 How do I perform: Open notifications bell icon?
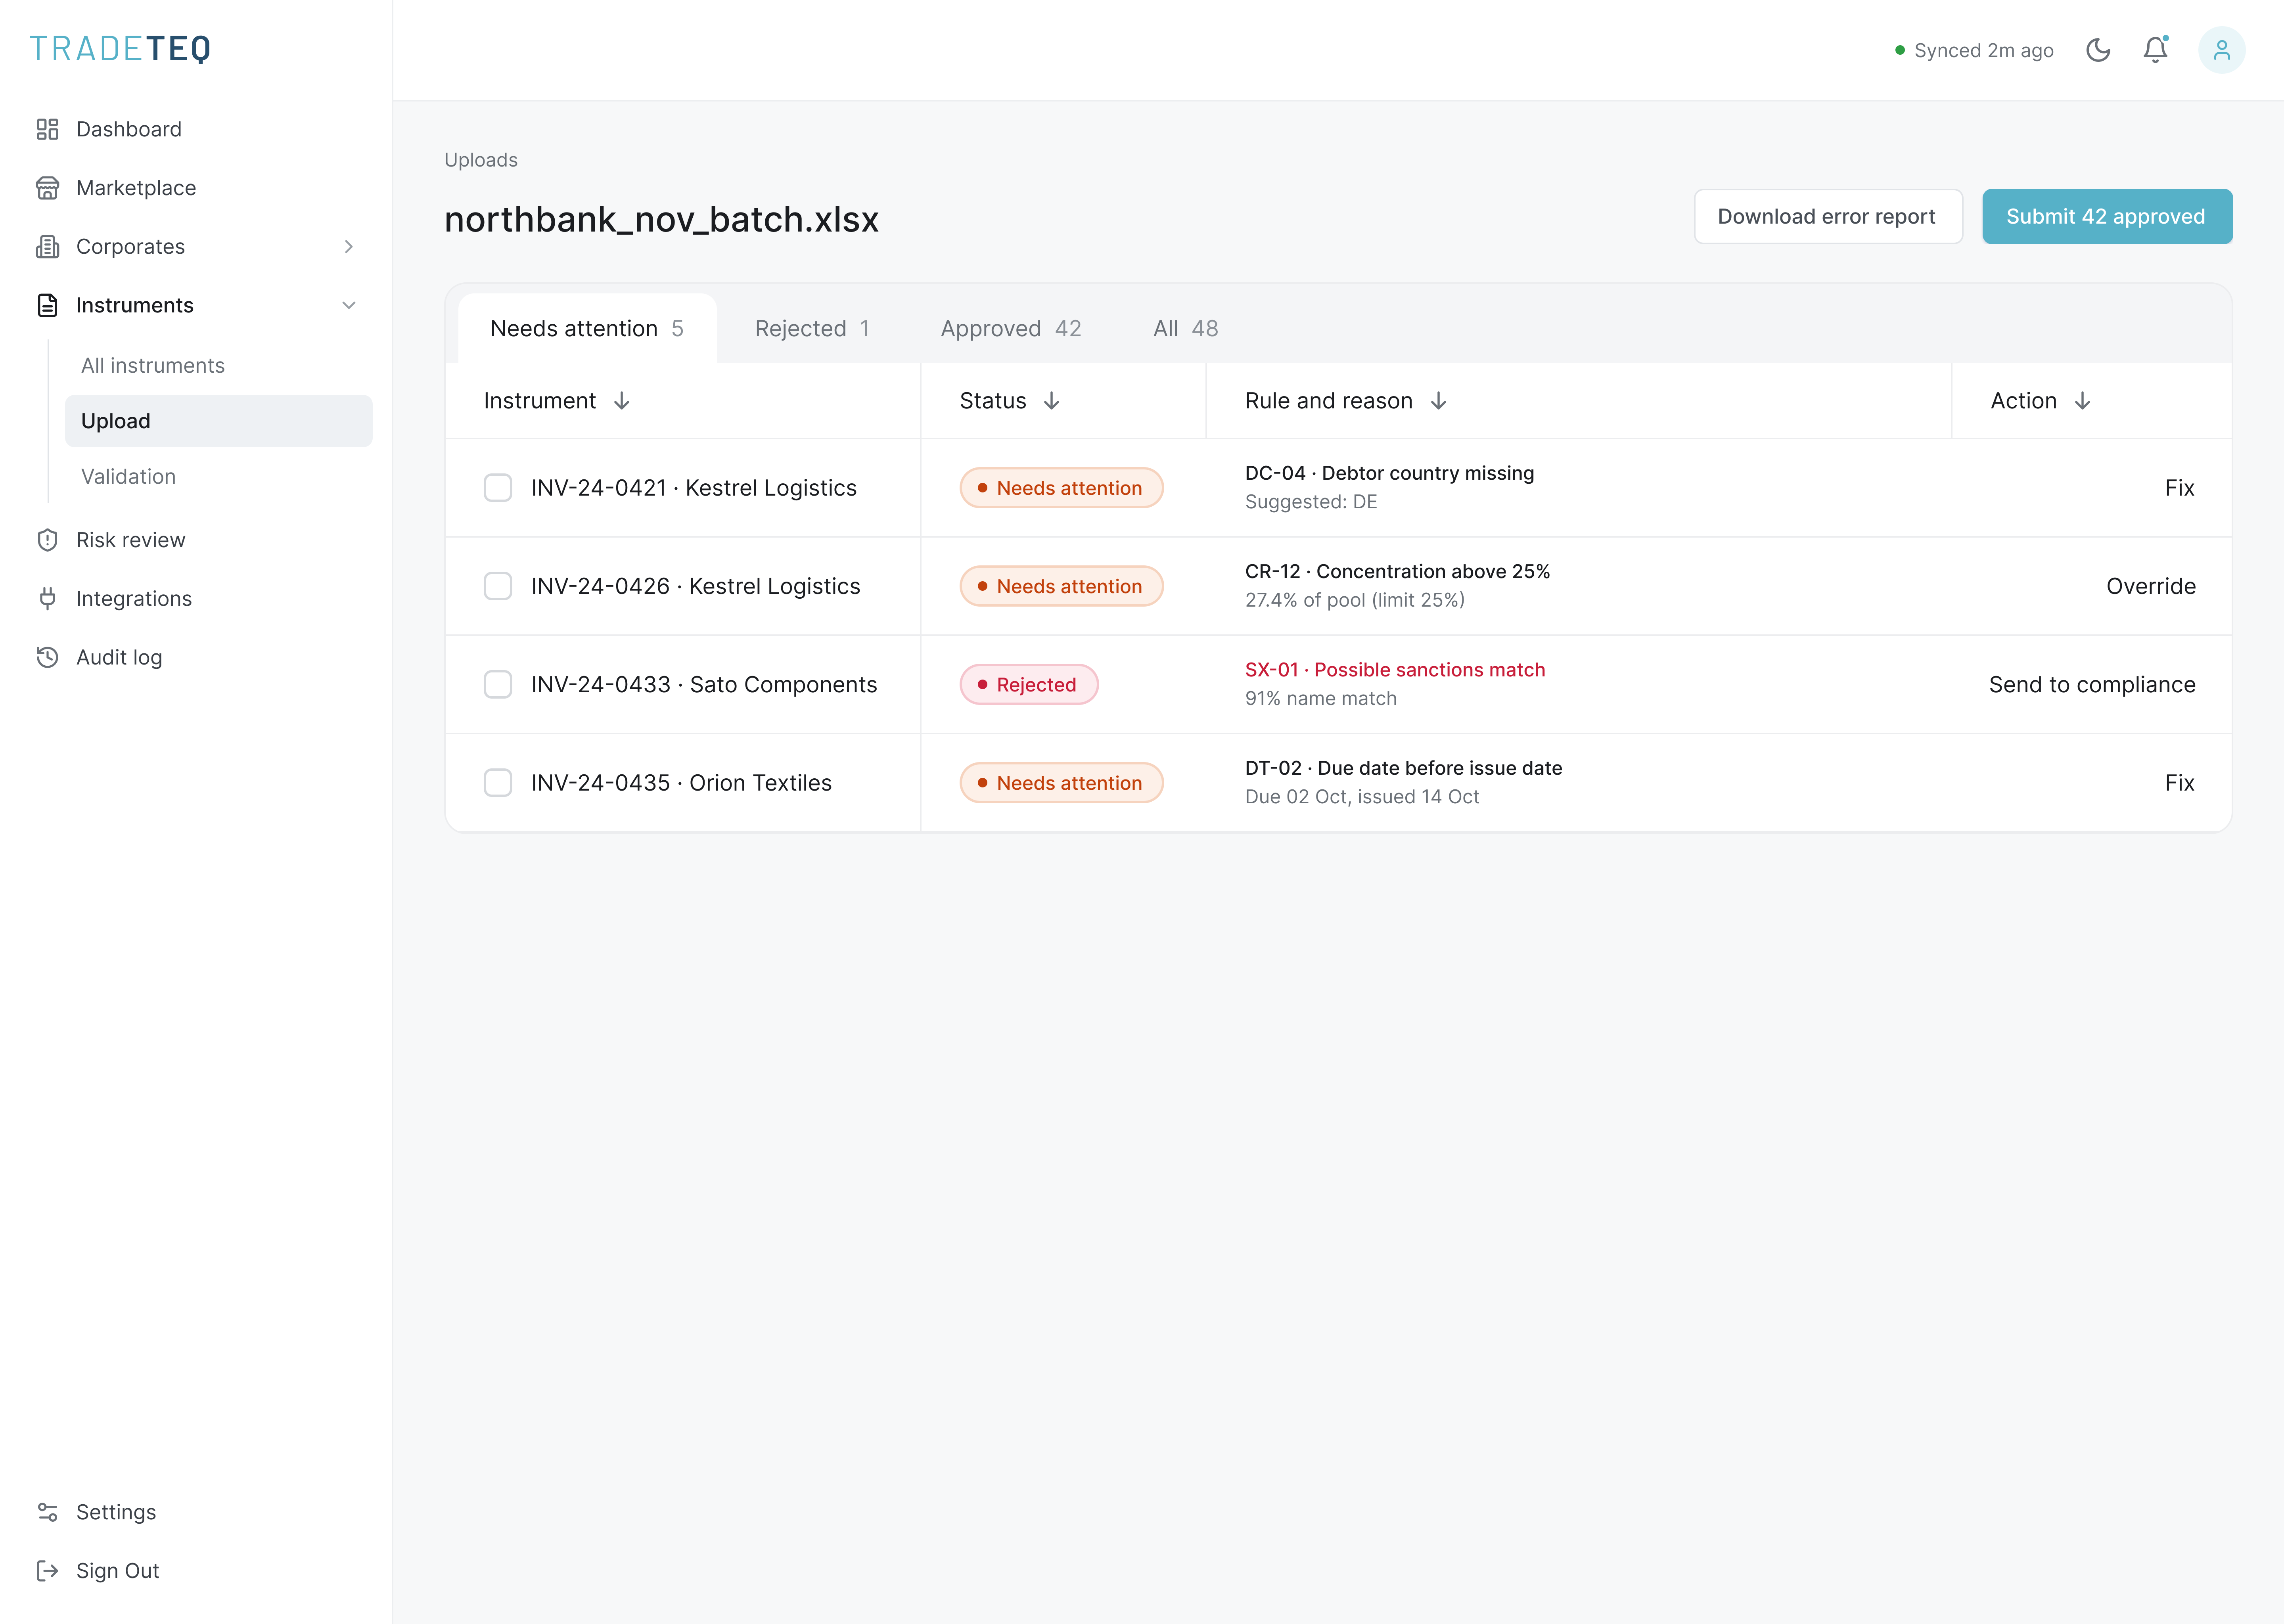(x=2155, y=50)
